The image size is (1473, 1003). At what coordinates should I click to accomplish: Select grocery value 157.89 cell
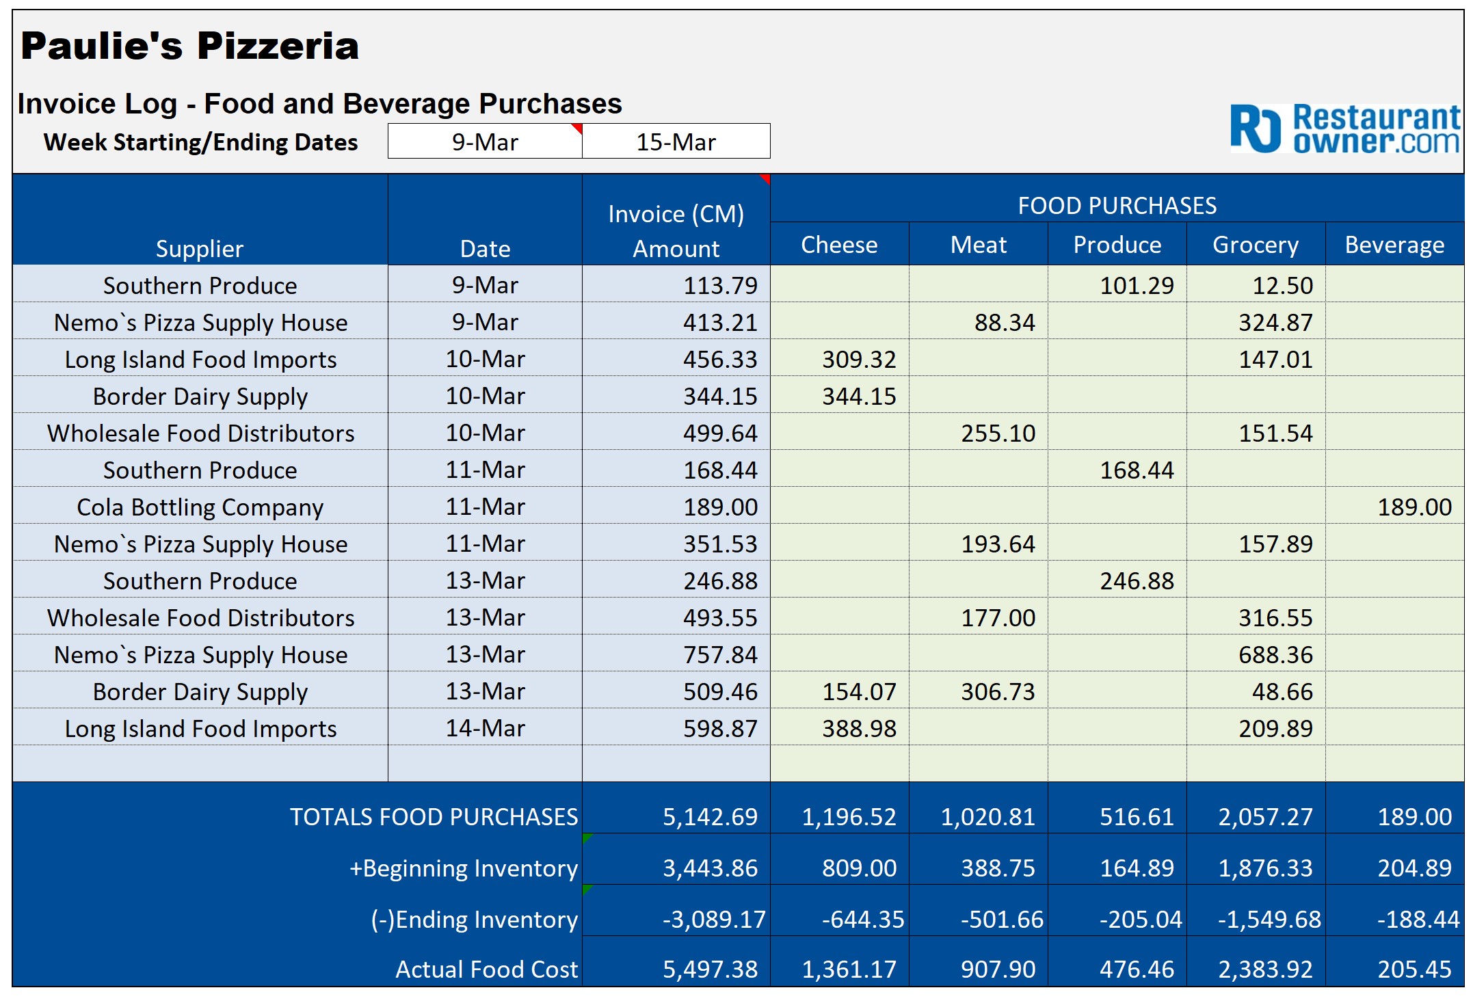[x=1256, y=543]
